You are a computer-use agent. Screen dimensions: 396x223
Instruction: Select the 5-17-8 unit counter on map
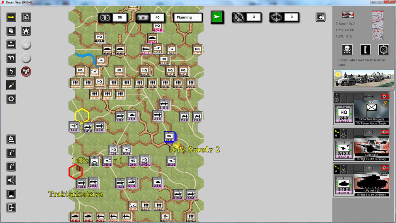pyautogui.click(x=164, y=105)
